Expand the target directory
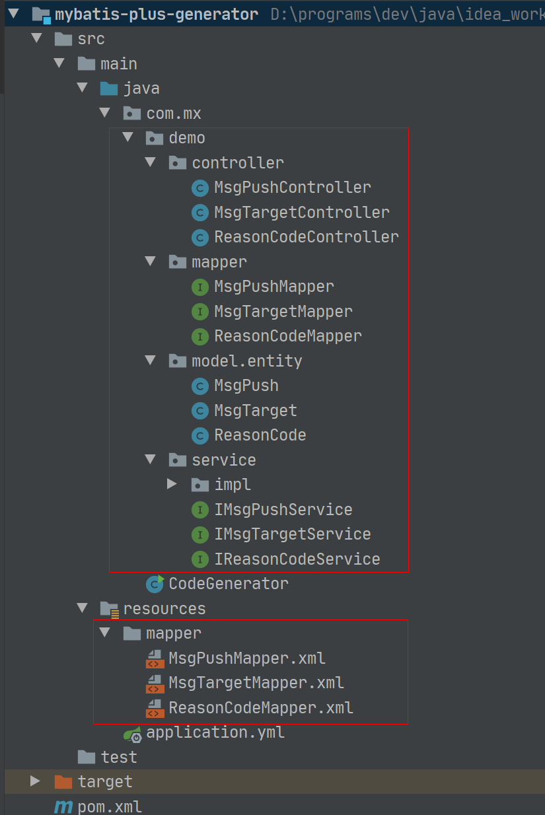The height and width of the screenshot is (815, 545). pyautogui.click(x=34, y=781)
